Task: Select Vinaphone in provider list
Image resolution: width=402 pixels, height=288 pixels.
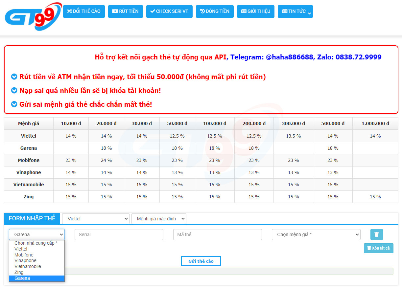Action: pyautogui.click(x=37, y=260)
